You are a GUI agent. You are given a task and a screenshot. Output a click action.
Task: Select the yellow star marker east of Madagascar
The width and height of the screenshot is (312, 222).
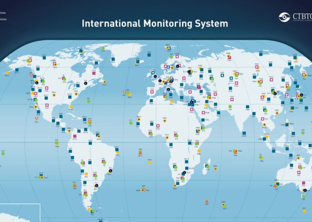pyautogui.click(x=216, y=169)
